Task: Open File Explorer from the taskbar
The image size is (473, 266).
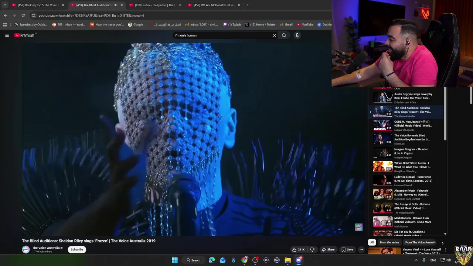Action: point(287,260)
